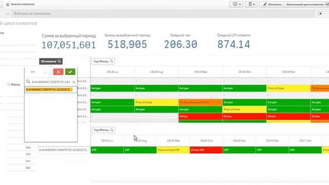Click the 2016-Aug header in the upper table

[156, 72]
